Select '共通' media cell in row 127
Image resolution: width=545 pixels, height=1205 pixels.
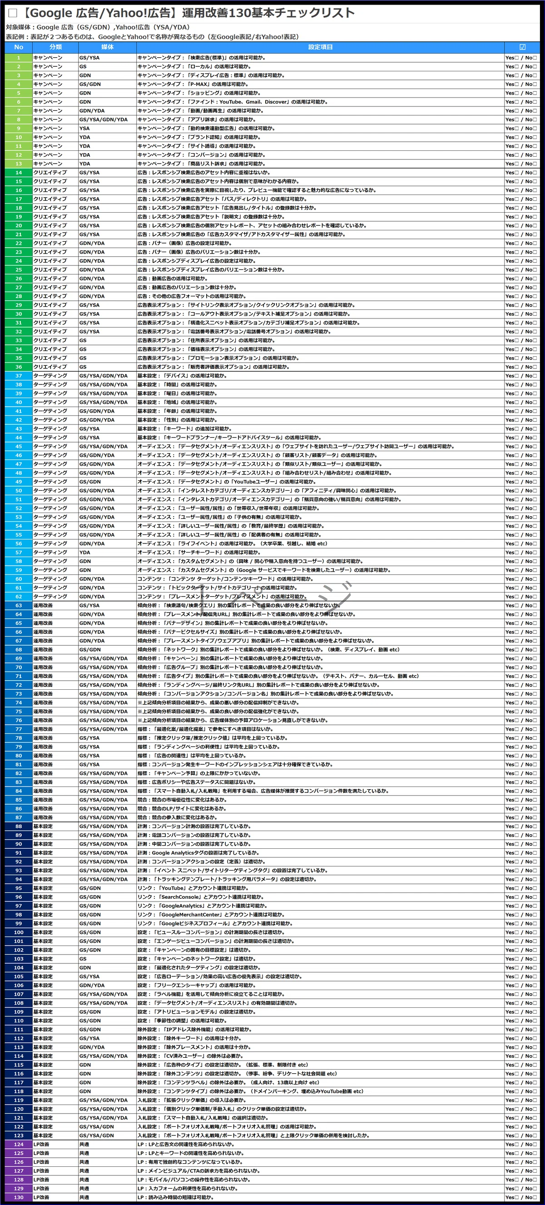tap(108, 1171)
